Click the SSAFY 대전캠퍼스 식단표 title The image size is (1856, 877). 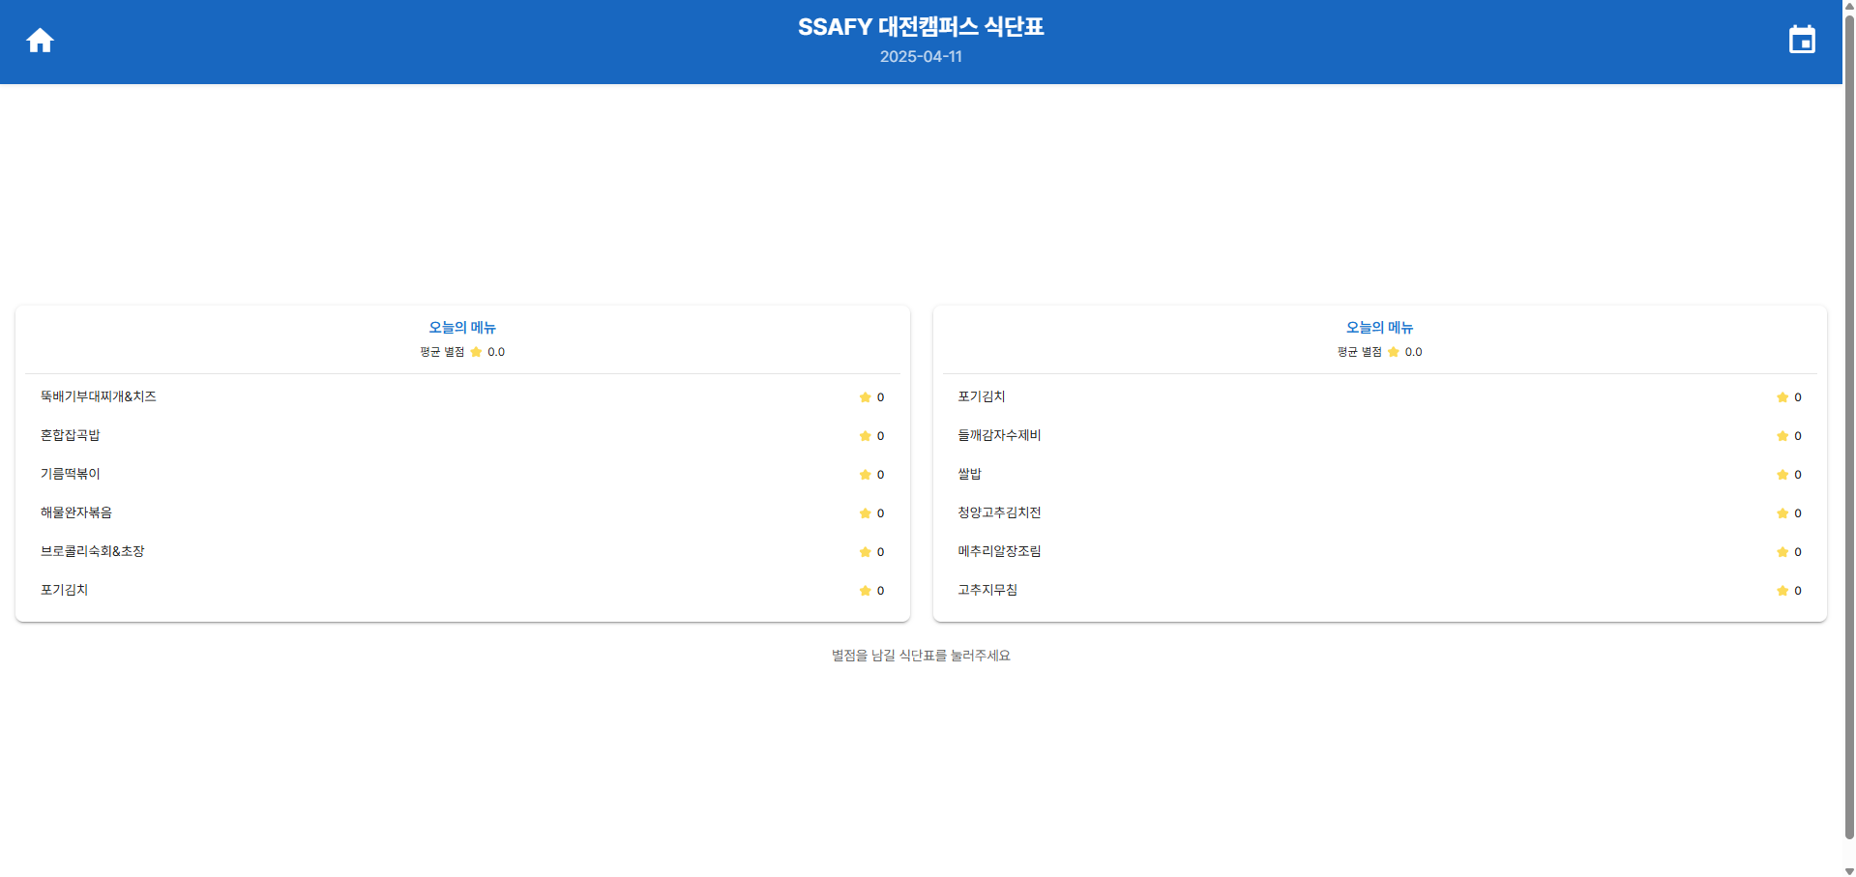tap(921, 27)
